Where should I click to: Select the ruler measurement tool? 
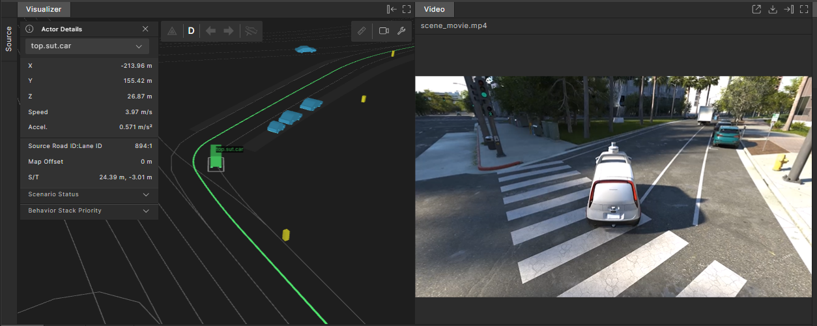pos(362,31)
